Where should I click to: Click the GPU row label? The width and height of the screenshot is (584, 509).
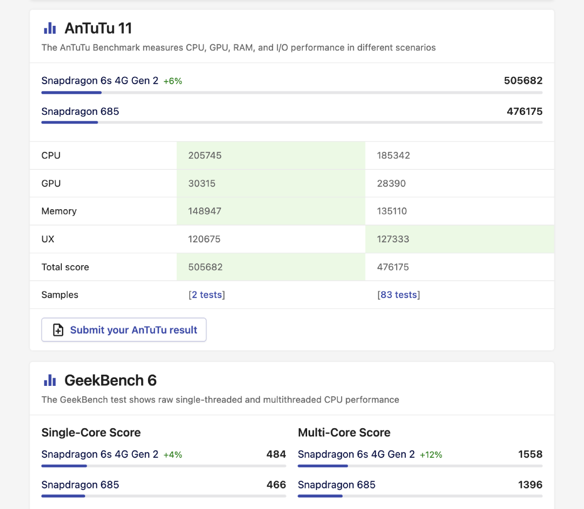click(x=51, y=183)
